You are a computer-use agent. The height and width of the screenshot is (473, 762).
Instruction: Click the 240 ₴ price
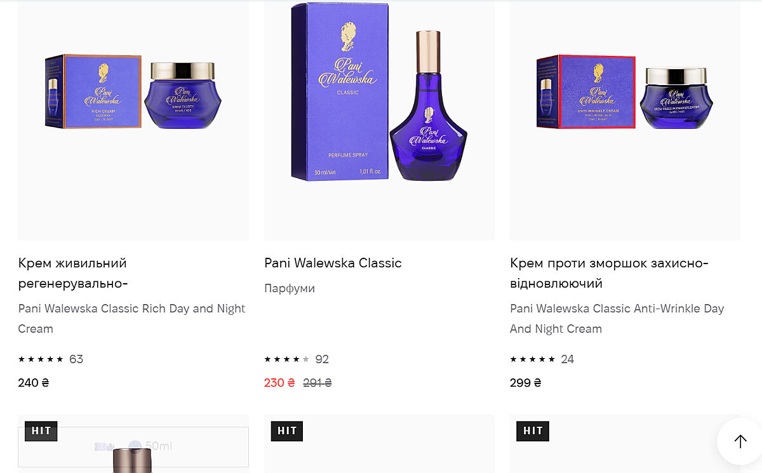click(34, 383)
